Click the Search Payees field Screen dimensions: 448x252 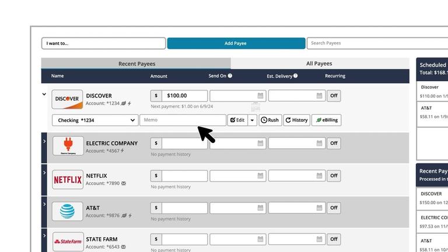tap(377, 43)
